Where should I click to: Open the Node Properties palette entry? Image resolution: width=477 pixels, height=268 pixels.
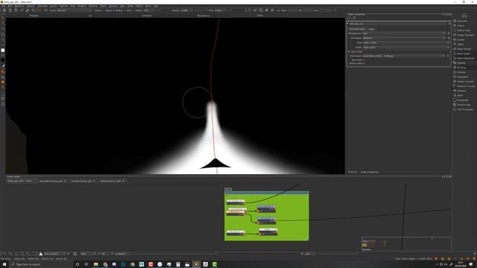click(465, 58)
